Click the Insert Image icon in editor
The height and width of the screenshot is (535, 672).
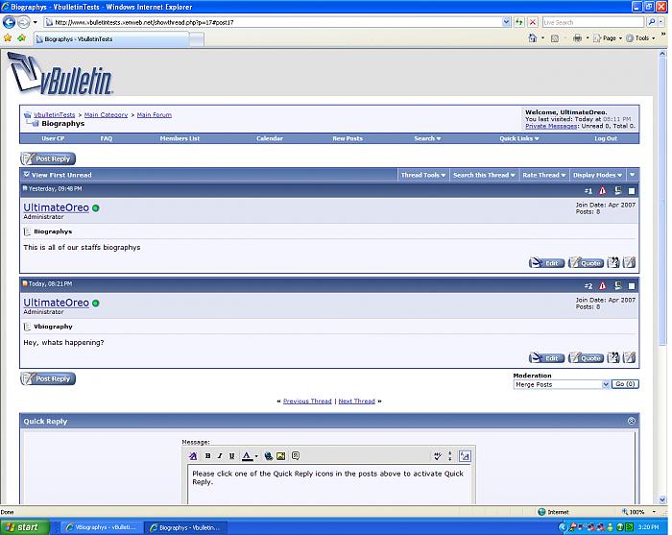click(282, 456)
